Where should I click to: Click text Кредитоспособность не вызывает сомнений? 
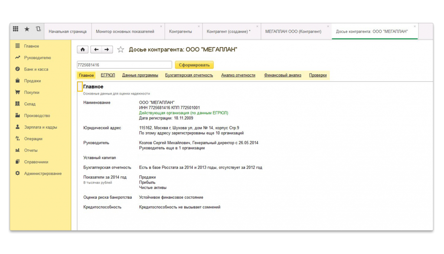click(180, 207)
